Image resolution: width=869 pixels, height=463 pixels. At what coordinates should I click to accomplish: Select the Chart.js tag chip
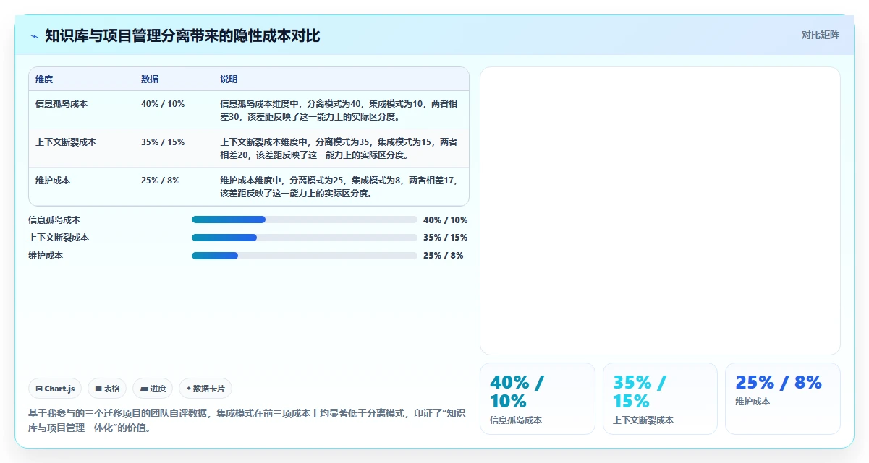(x=55, y=389)
